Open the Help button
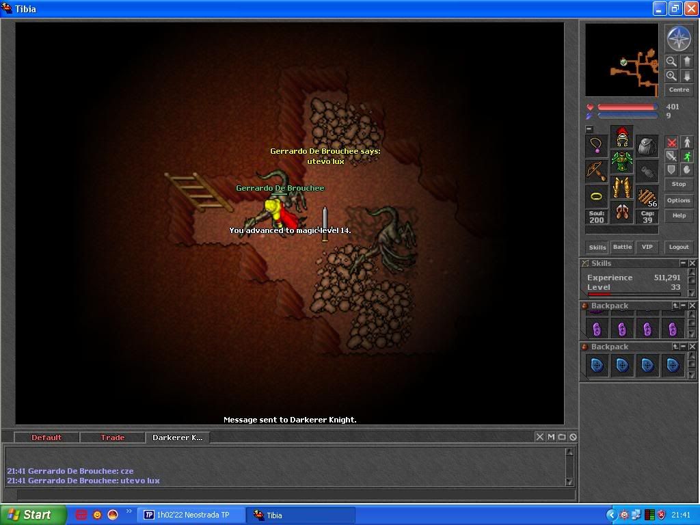This screenshot has width=700, height=525. click(x=679, y=215)
